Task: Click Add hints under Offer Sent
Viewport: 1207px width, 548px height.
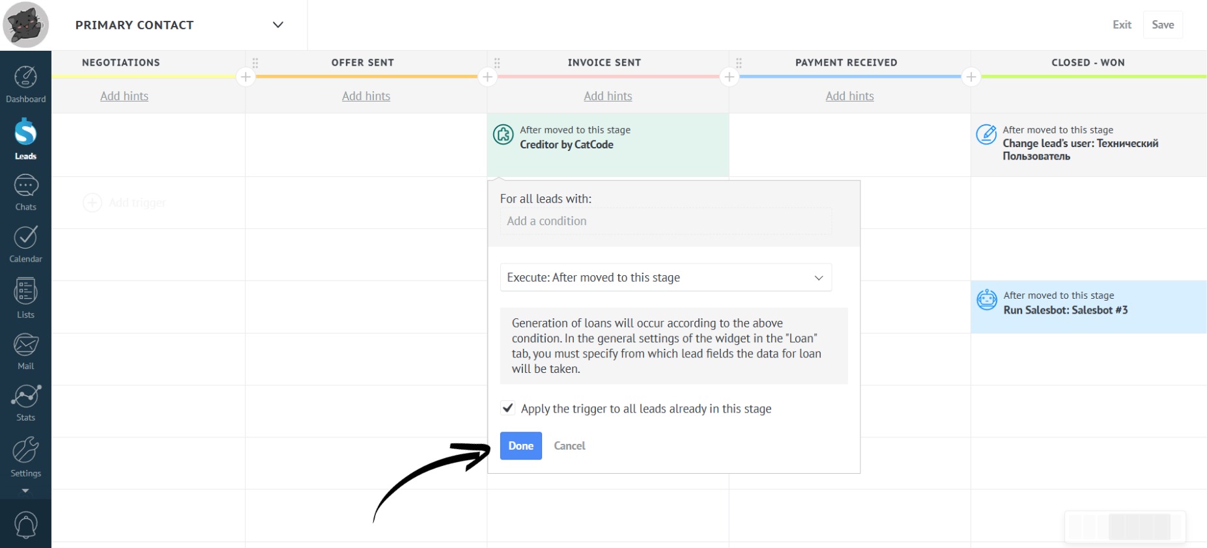Action: [366, 96]
